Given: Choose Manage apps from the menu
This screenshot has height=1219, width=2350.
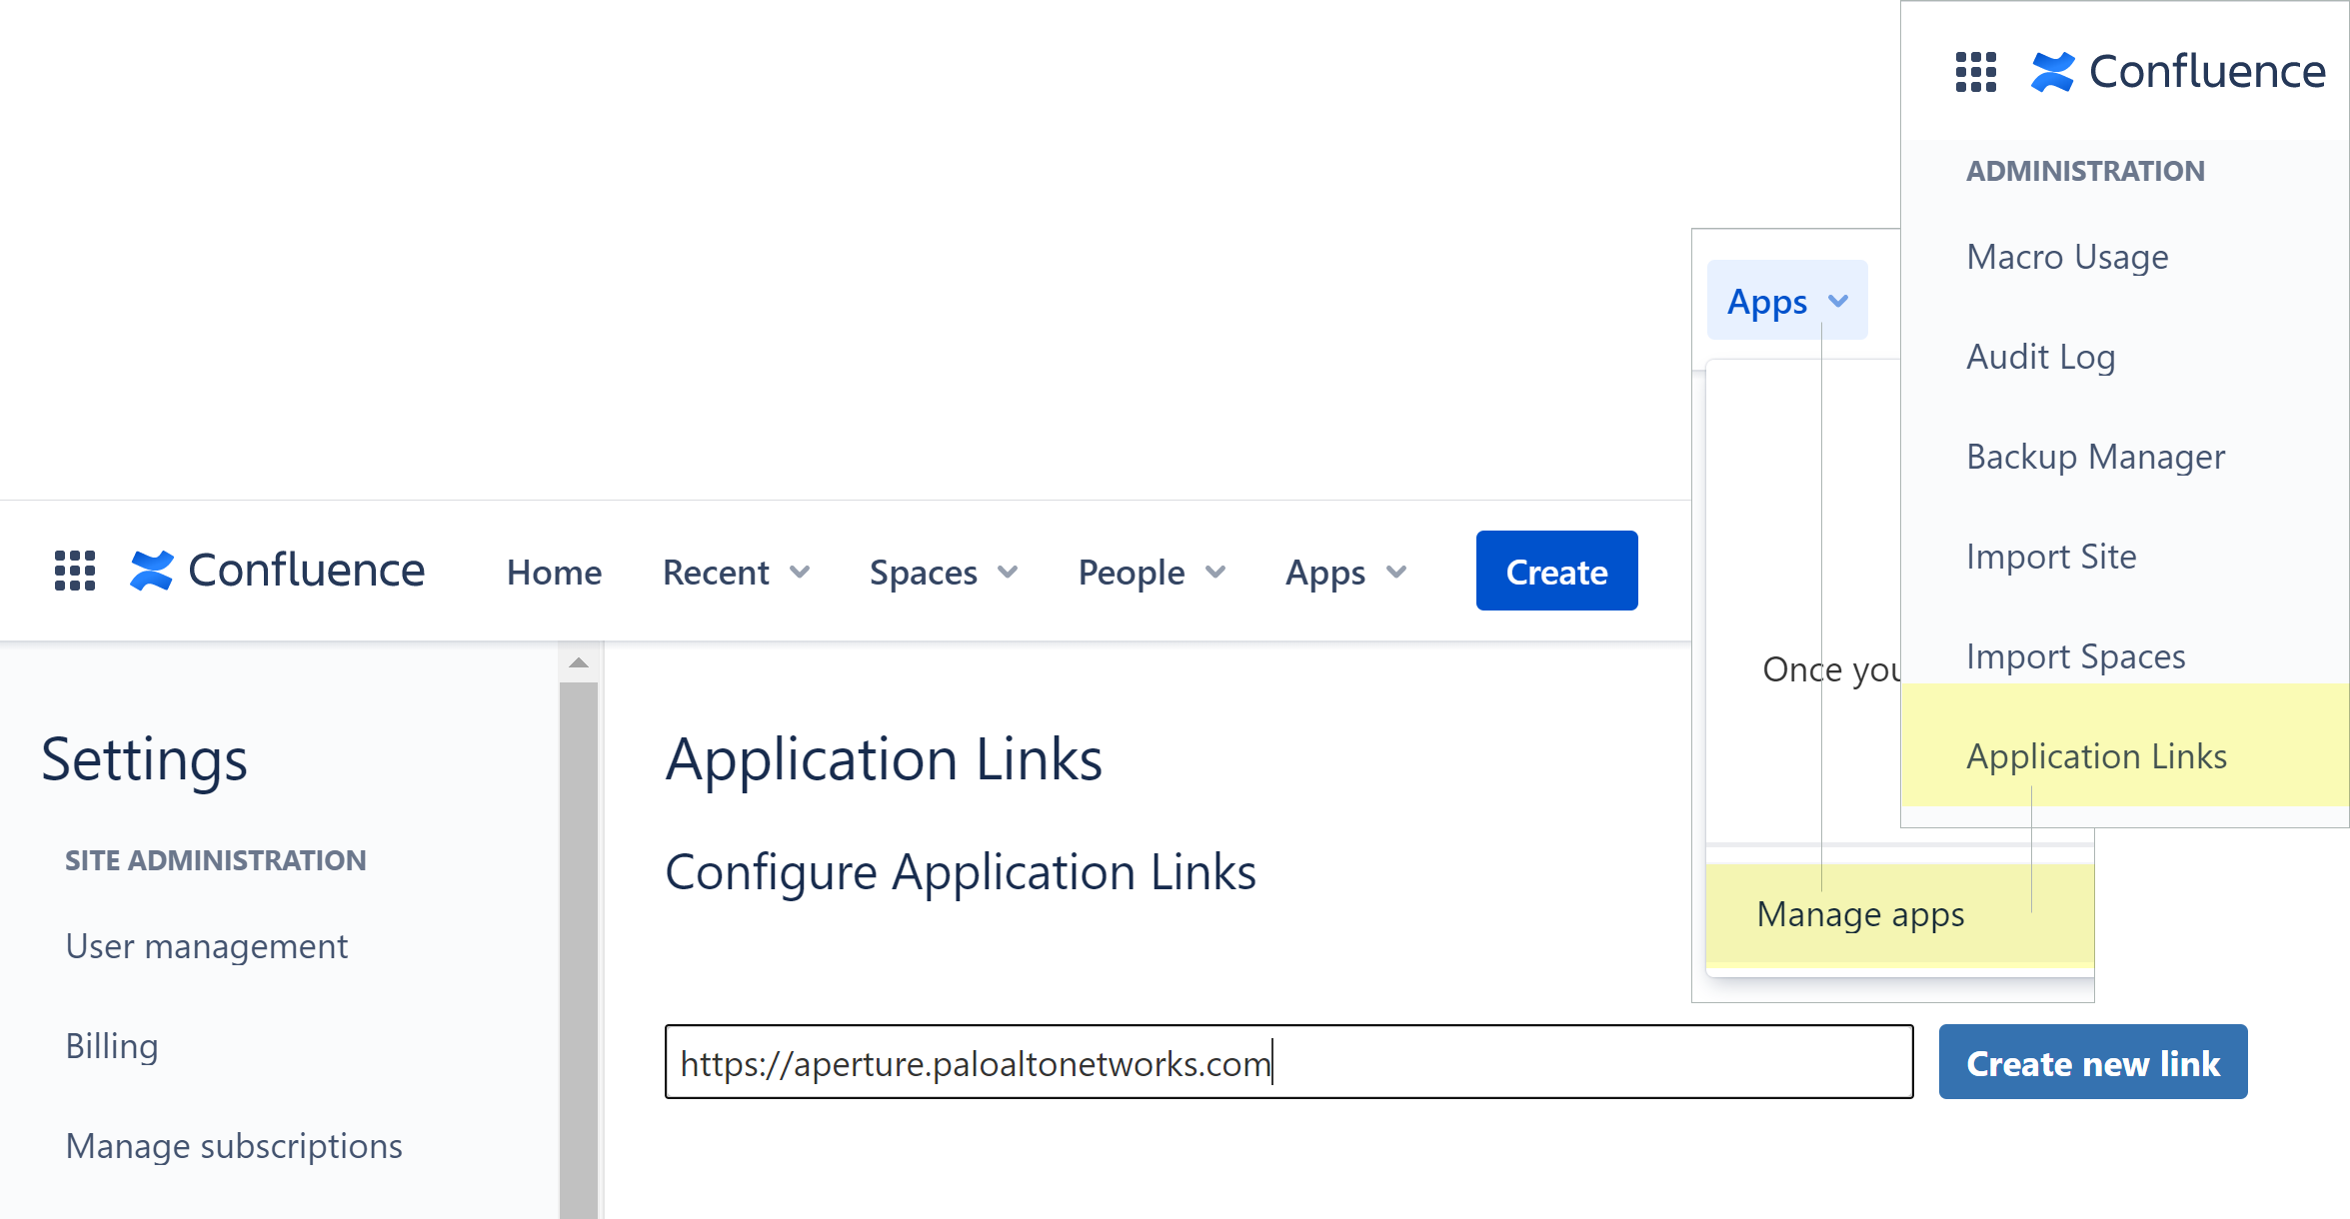Looking at the screenshot, I should click(1859, 913).
